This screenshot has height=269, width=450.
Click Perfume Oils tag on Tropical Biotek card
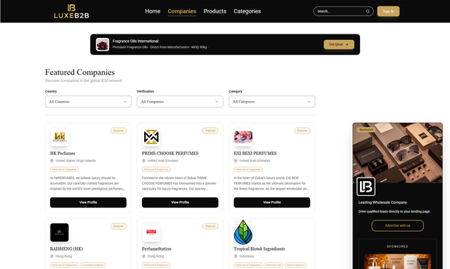[x=274, y=265]
